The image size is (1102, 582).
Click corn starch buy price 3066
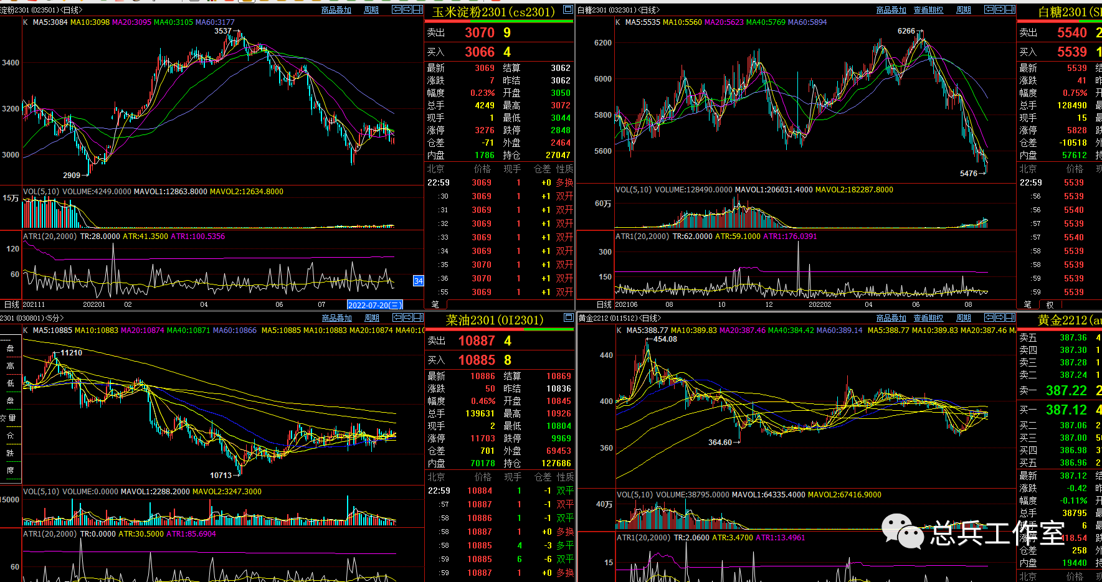pos(480,52)
